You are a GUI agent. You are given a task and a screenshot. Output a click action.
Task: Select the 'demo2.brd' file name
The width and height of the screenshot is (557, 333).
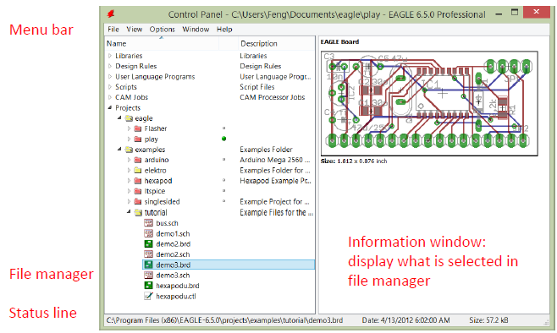pos(173,244)
